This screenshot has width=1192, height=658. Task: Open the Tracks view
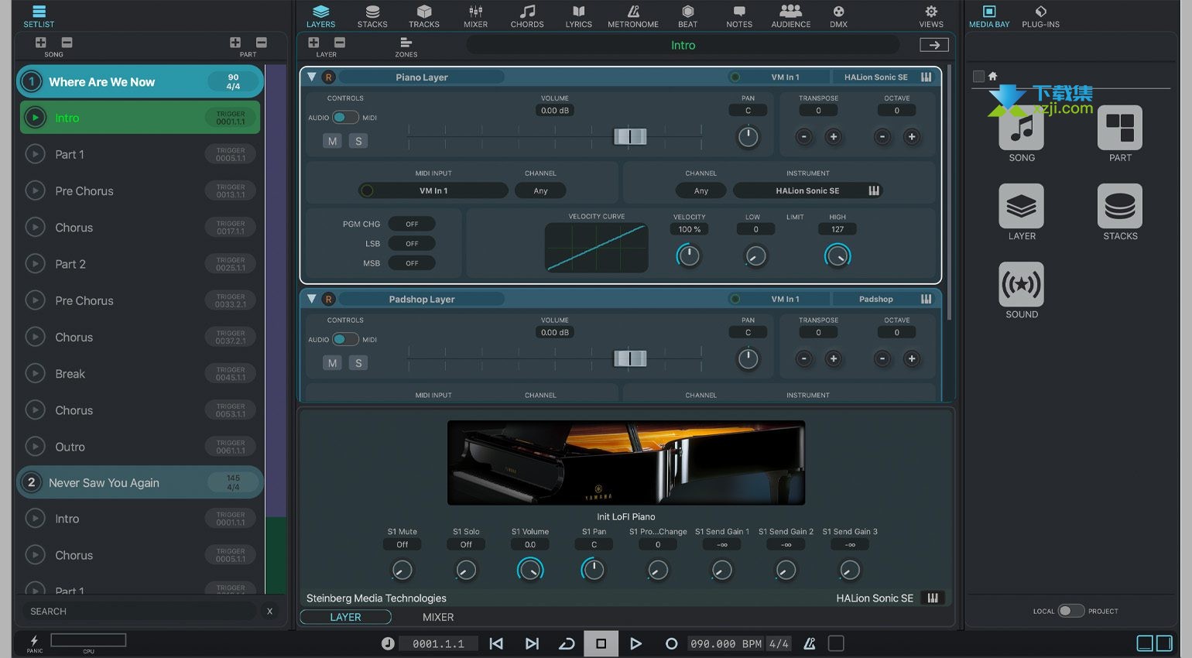point(424,16)
